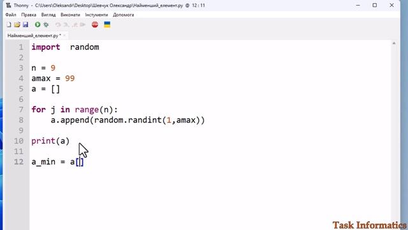
Task: Click 'range' in the for loop
Action: point(87,110)
